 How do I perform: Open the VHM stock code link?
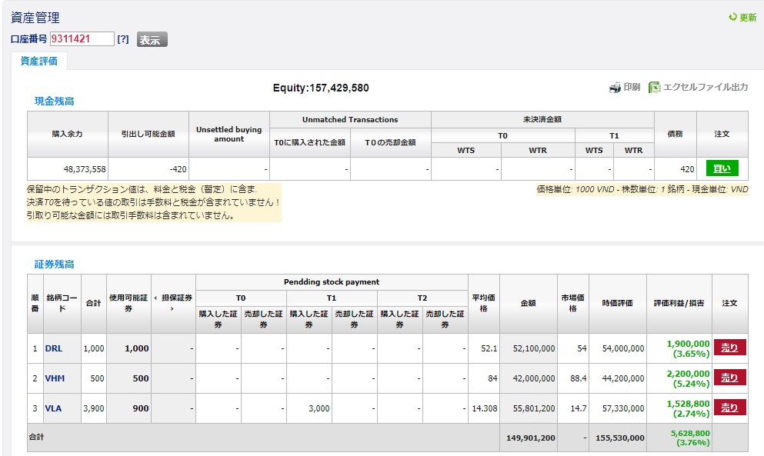click(x=54, y=378)
